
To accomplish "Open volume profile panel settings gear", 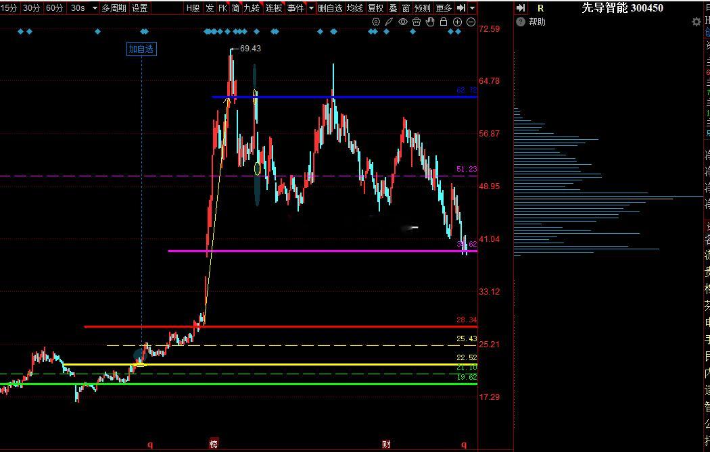I will pos(696,22).
